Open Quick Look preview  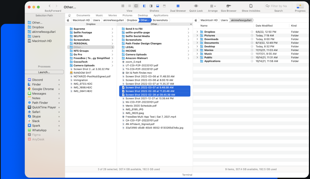click(x=196, y=6)
